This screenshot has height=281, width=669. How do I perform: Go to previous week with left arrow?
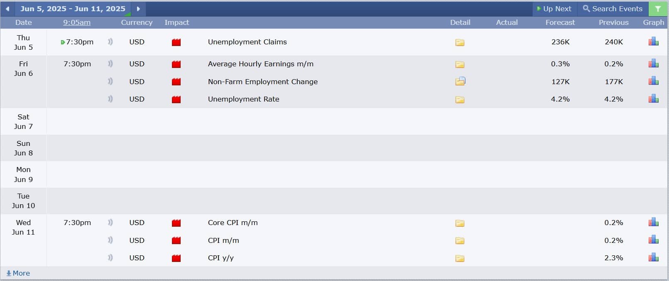[7, 9]
